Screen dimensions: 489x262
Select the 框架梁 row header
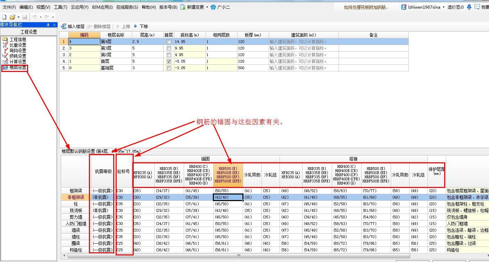75,191
